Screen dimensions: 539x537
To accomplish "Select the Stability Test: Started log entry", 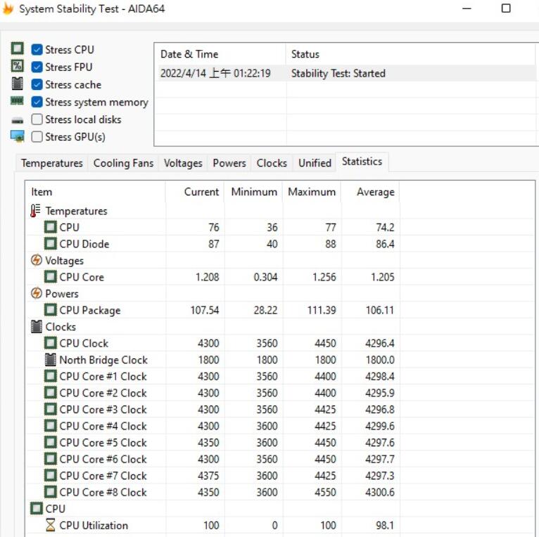I will click(x=338, y=74).
